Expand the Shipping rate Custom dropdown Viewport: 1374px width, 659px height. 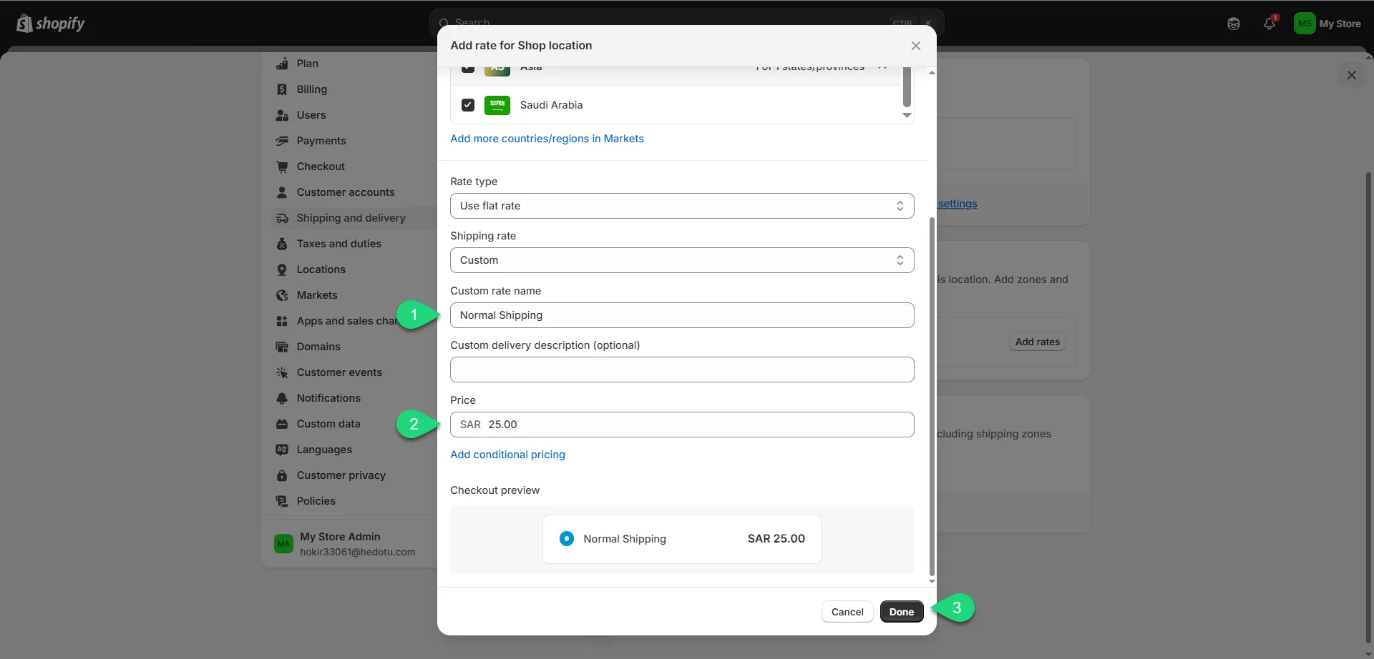[x=681, y=260]
